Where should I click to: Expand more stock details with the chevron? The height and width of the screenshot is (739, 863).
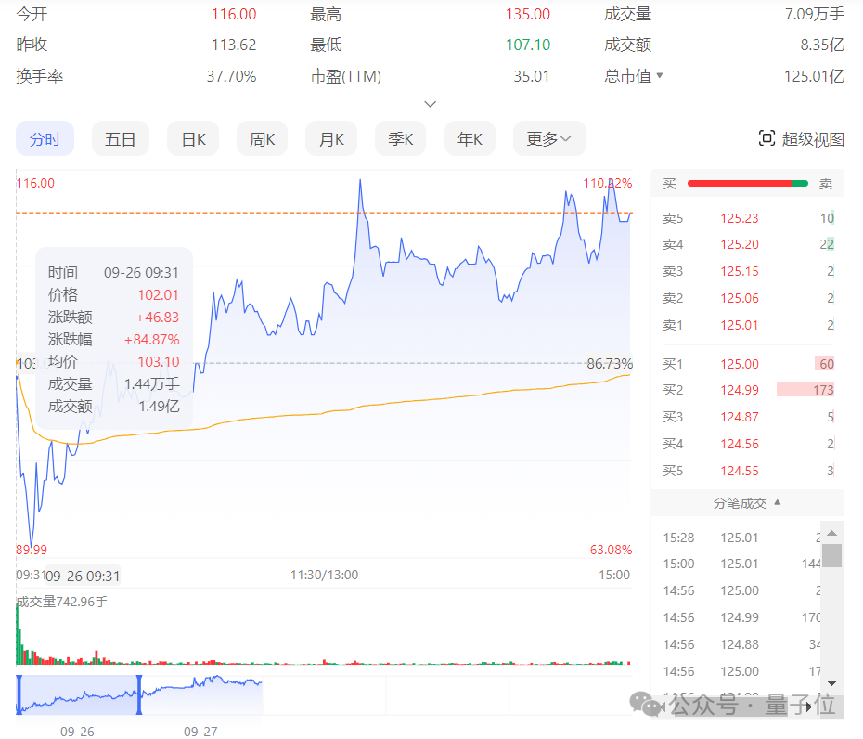[430, 104]
